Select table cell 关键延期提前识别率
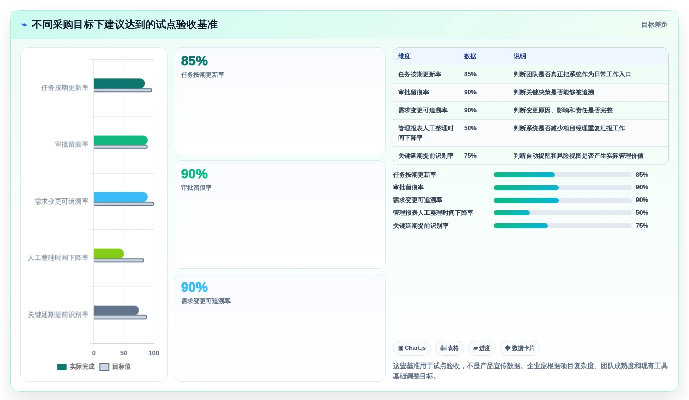This screenshot has height=400, width=689. 426,156
